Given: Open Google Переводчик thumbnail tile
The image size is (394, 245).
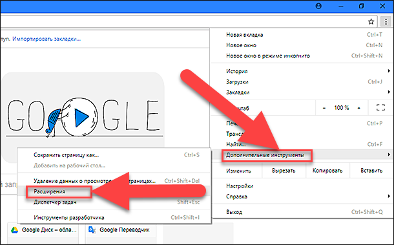Looking at the screenshot, I should [121, 233].
